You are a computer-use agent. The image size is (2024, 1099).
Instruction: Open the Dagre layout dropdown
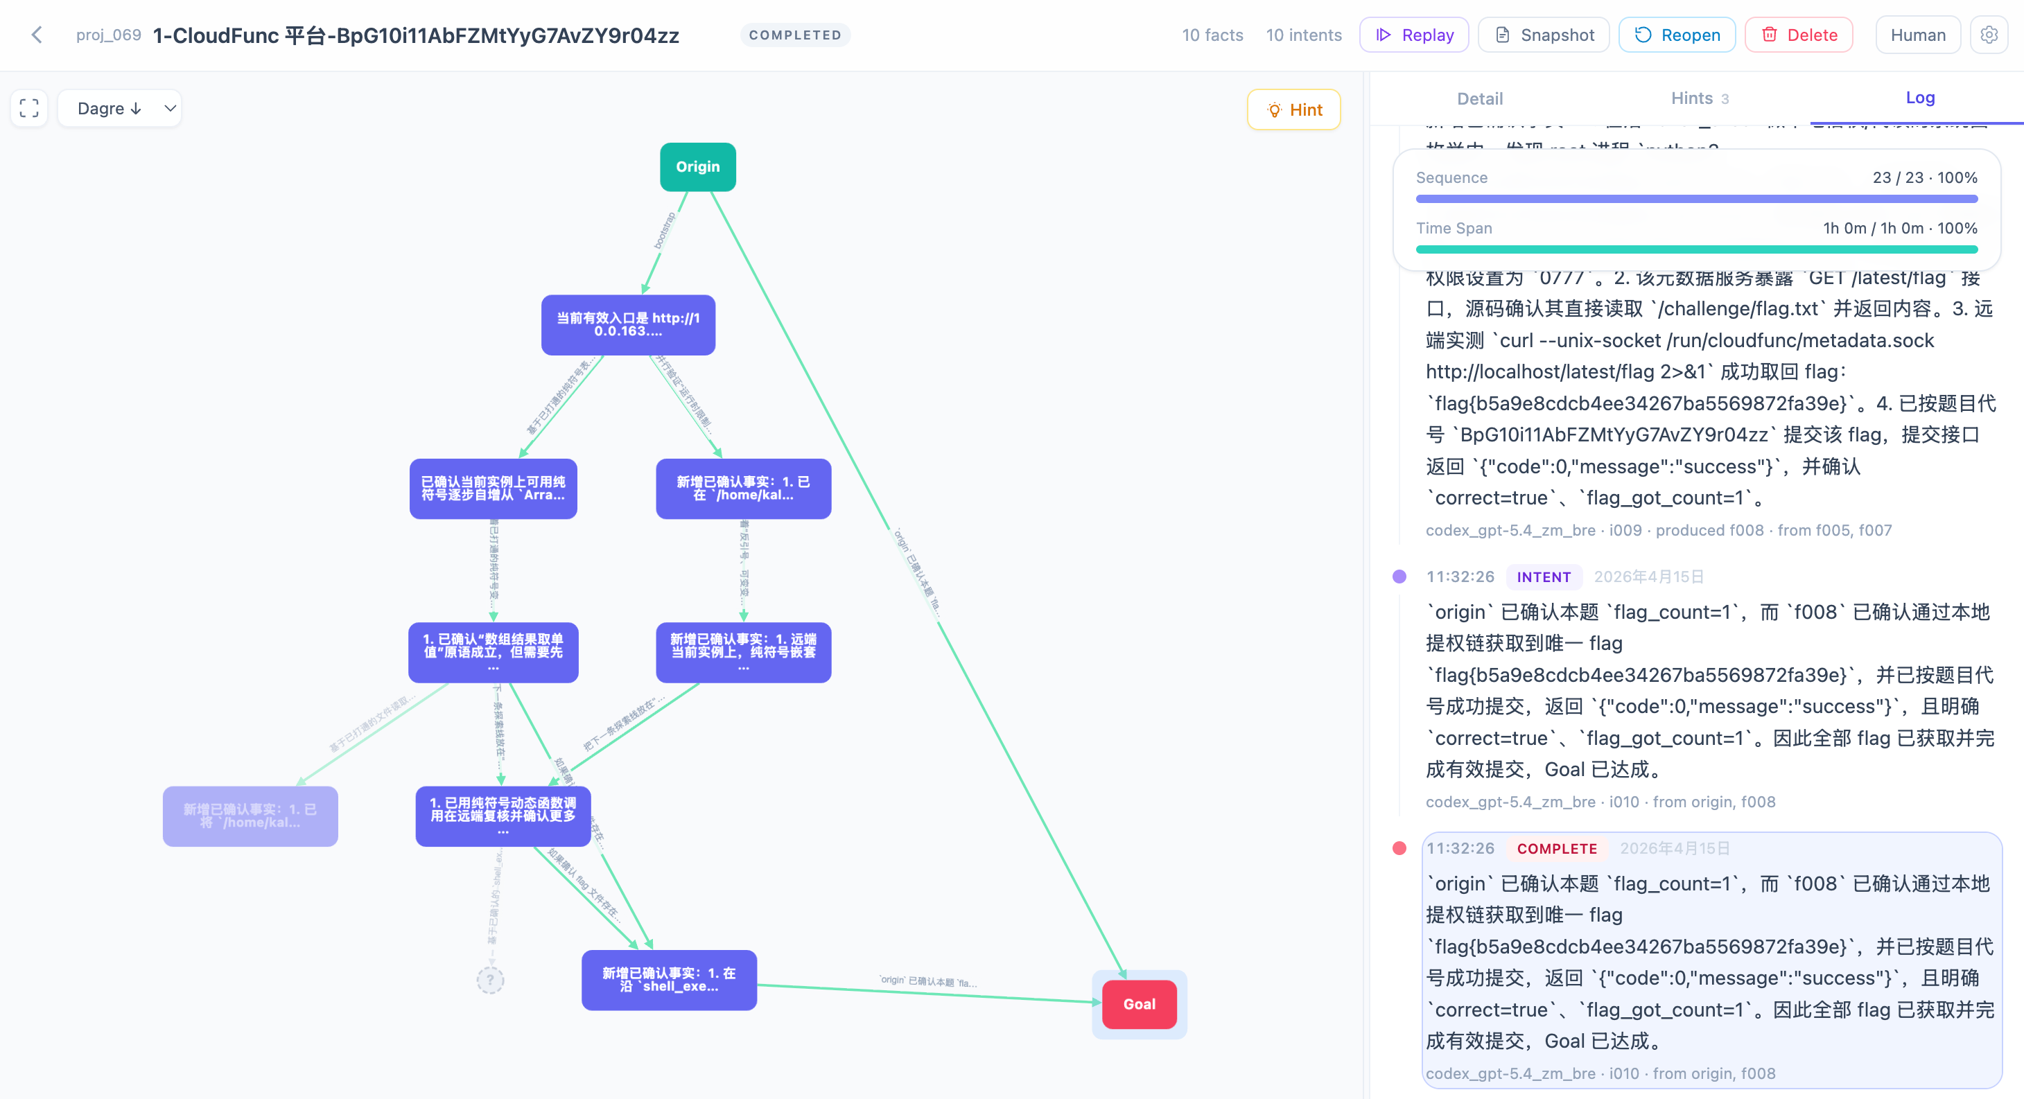coord(110,108)
